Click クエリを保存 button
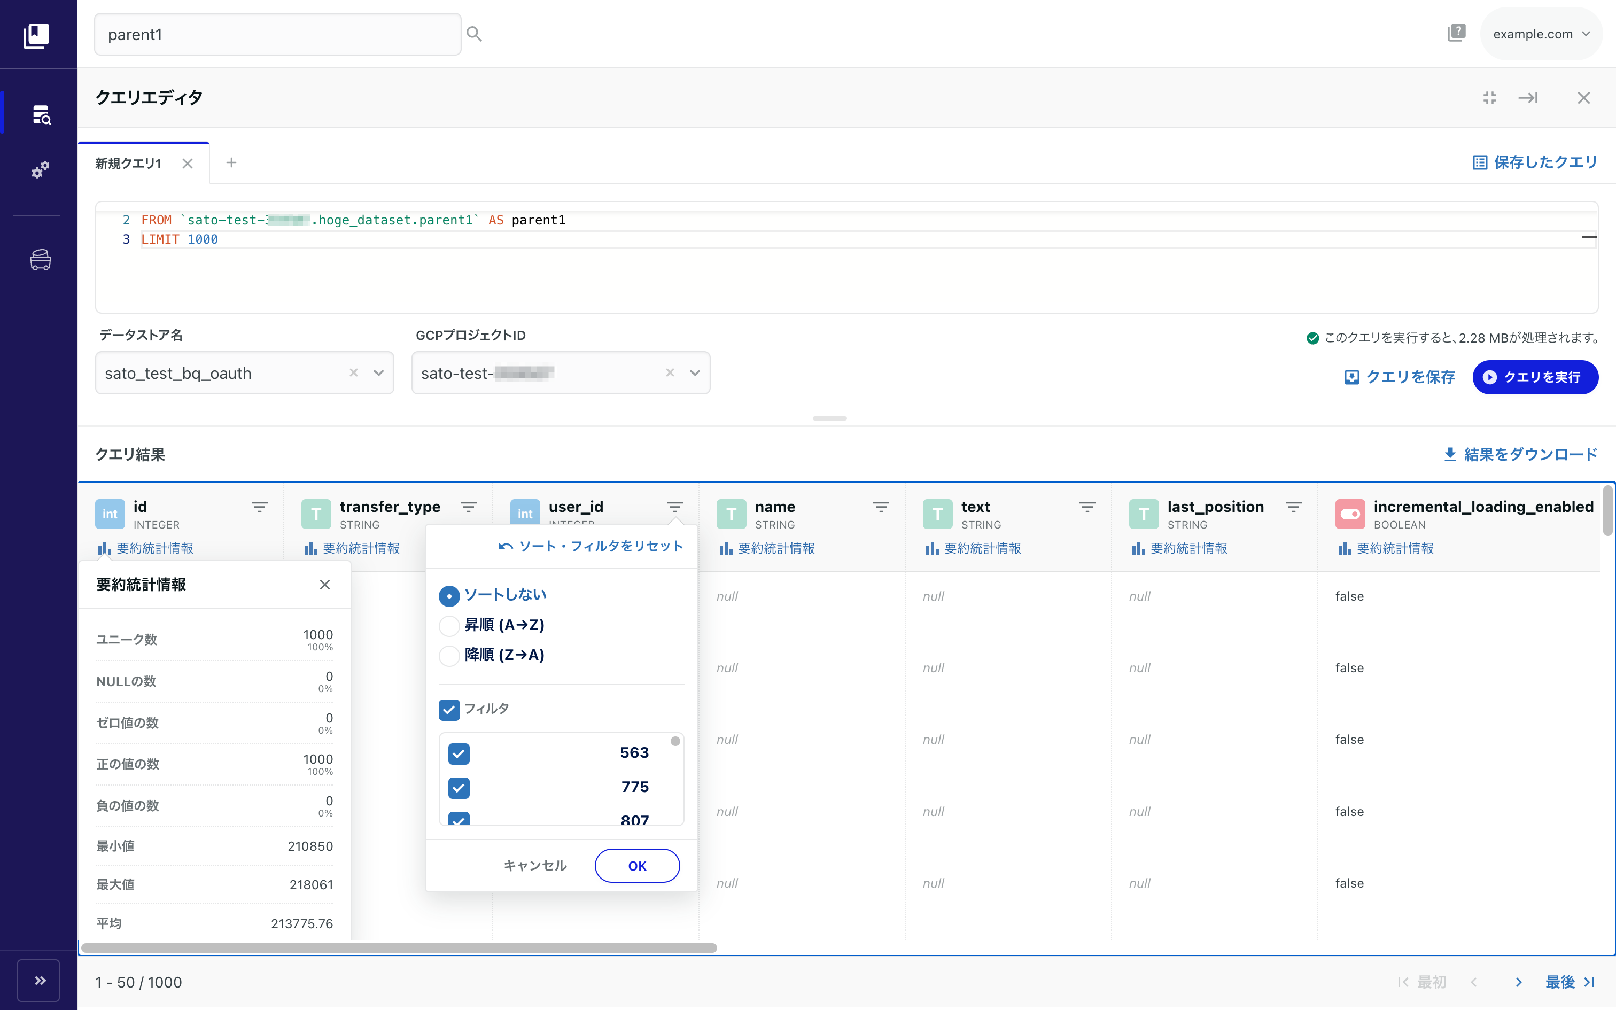This screenshot has height=1010, width=1616. click(1399, 377)
